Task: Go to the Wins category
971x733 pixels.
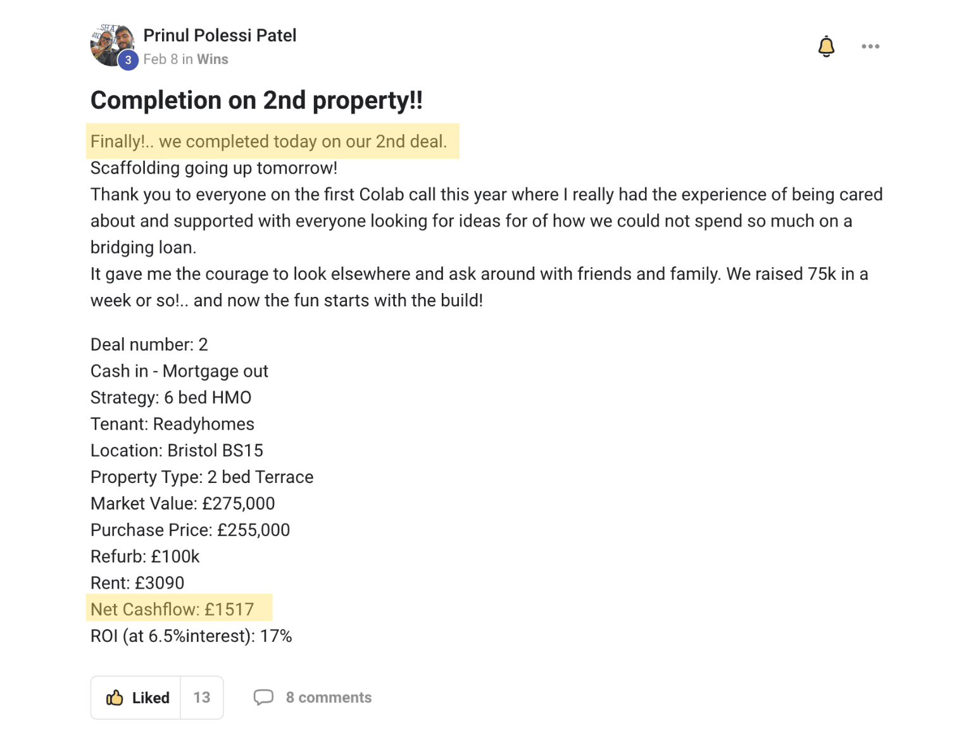Action: pos(213,60)
